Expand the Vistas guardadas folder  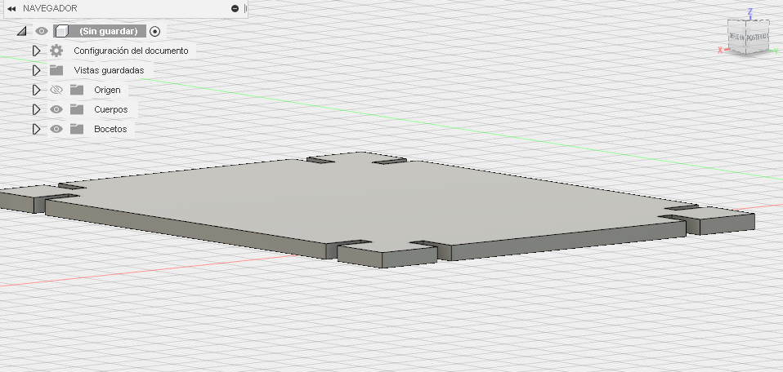click(36, 70)
